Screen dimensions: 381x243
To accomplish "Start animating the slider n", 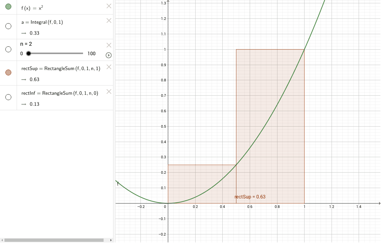I will tap(109, 55).
